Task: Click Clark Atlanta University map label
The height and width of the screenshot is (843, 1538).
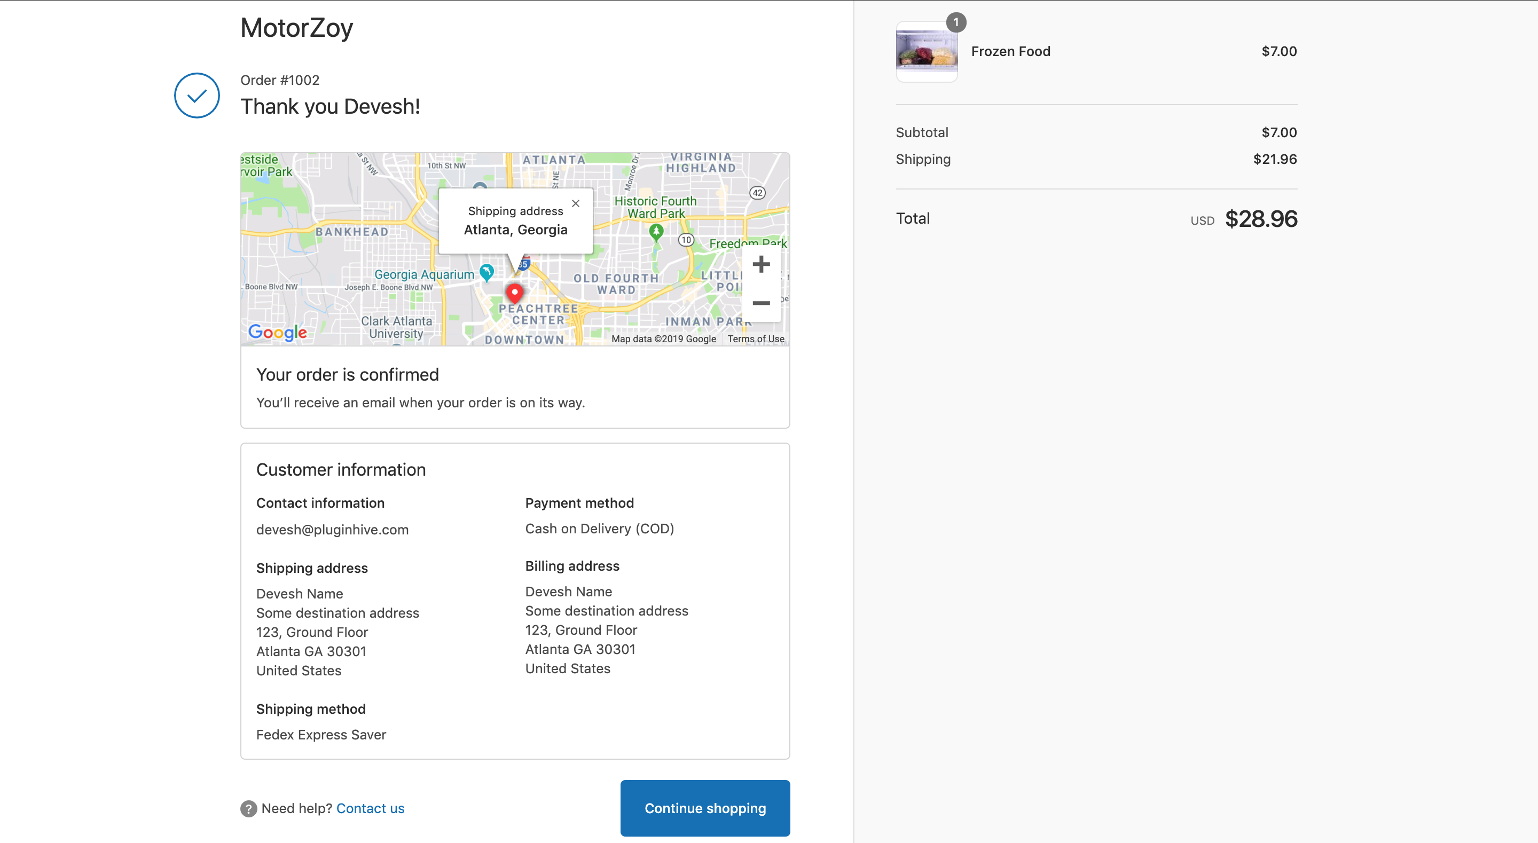Action: [396, 327]
